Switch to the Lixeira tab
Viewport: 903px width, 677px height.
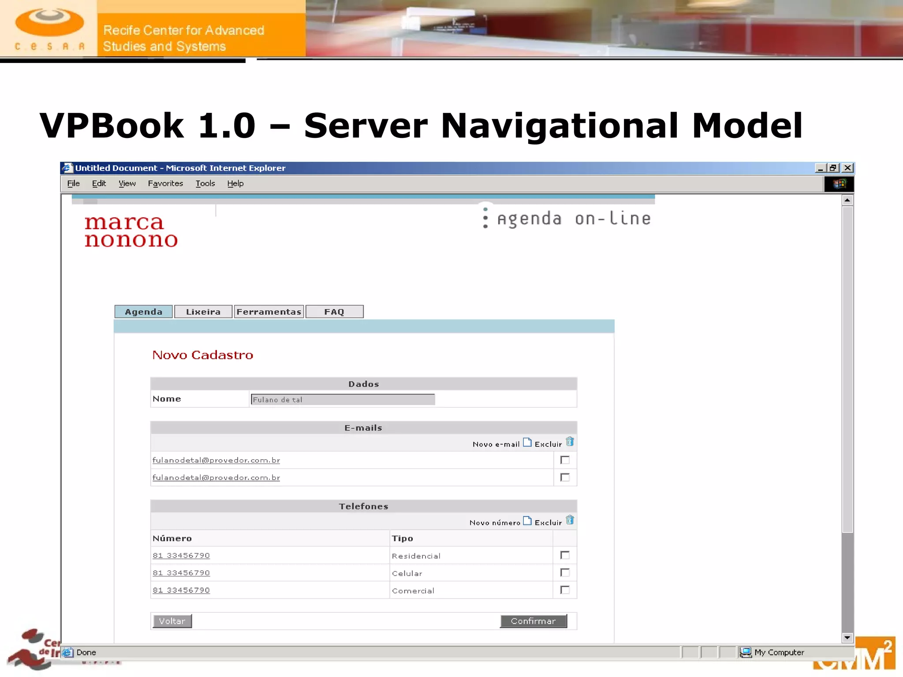[x=203, y=312]
